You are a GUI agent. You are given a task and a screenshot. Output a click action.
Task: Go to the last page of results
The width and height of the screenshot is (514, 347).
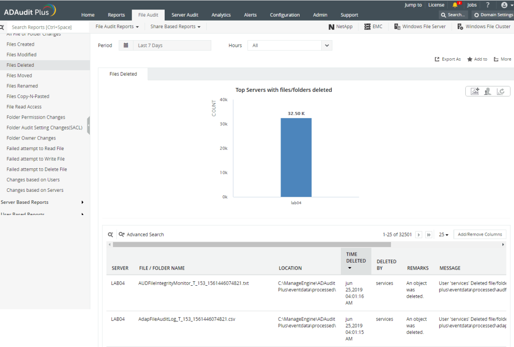(429, 235)
